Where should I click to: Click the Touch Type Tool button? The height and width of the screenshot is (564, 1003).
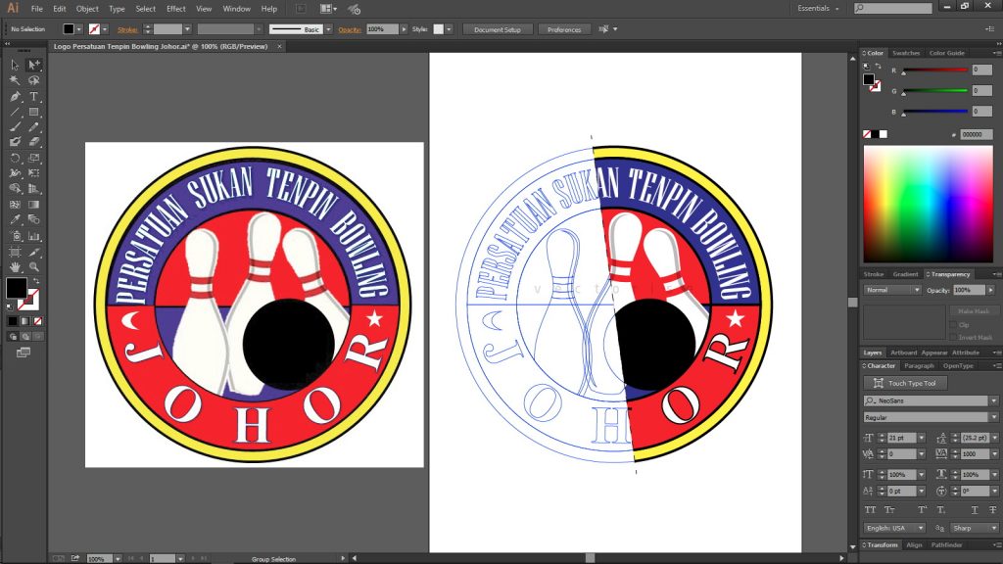(905, 383)
